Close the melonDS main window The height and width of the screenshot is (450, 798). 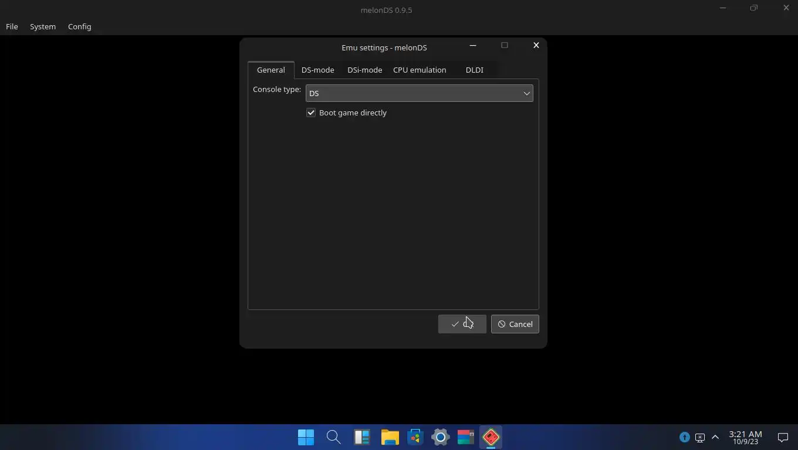(x=786, y=8)
